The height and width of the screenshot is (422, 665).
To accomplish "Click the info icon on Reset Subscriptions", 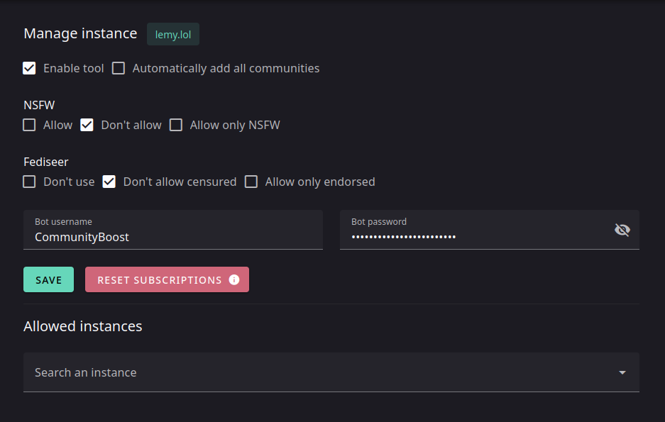I will point(234,279).
